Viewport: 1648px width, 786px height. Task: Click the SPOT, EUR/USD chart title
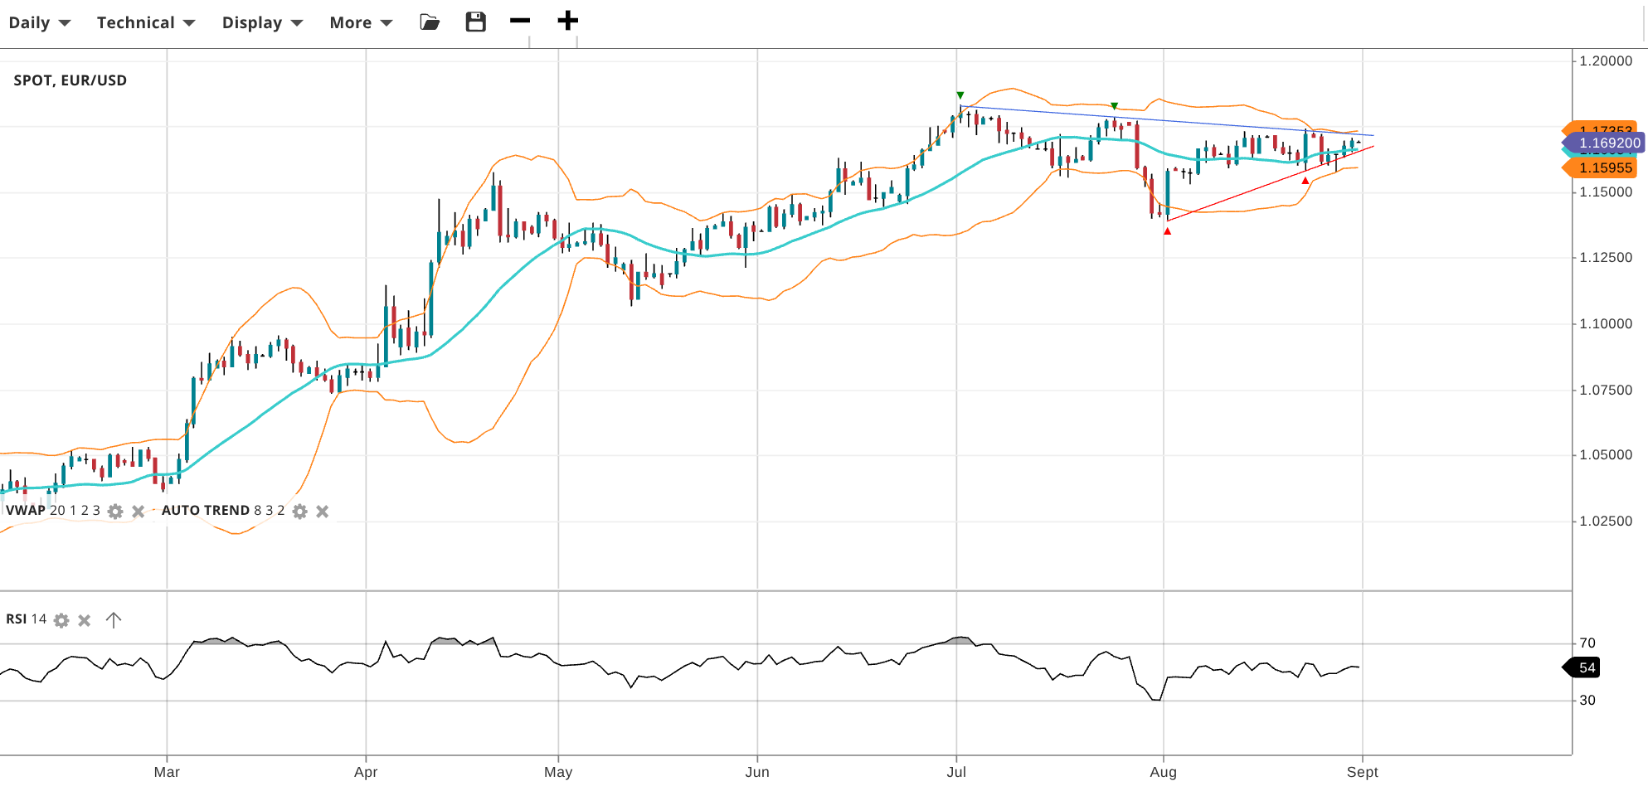coord(70,80)
